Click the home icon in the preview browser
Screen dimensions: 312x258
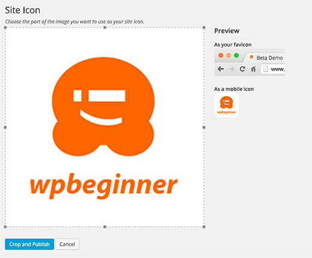253,69
